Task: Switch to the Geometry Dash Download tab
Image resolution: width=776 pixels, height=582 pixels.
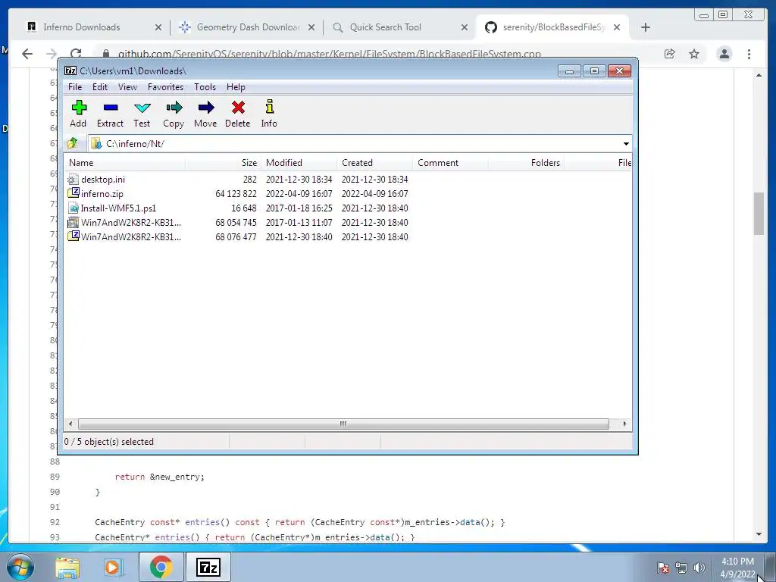Action: click(x=249, y=27)
